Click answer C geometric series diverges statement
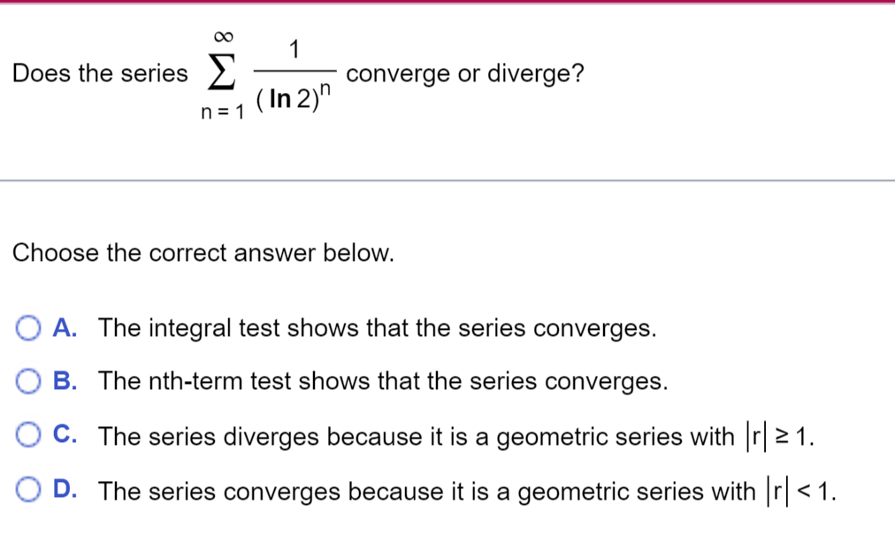895x543 pixels. [x=459, y=436]
